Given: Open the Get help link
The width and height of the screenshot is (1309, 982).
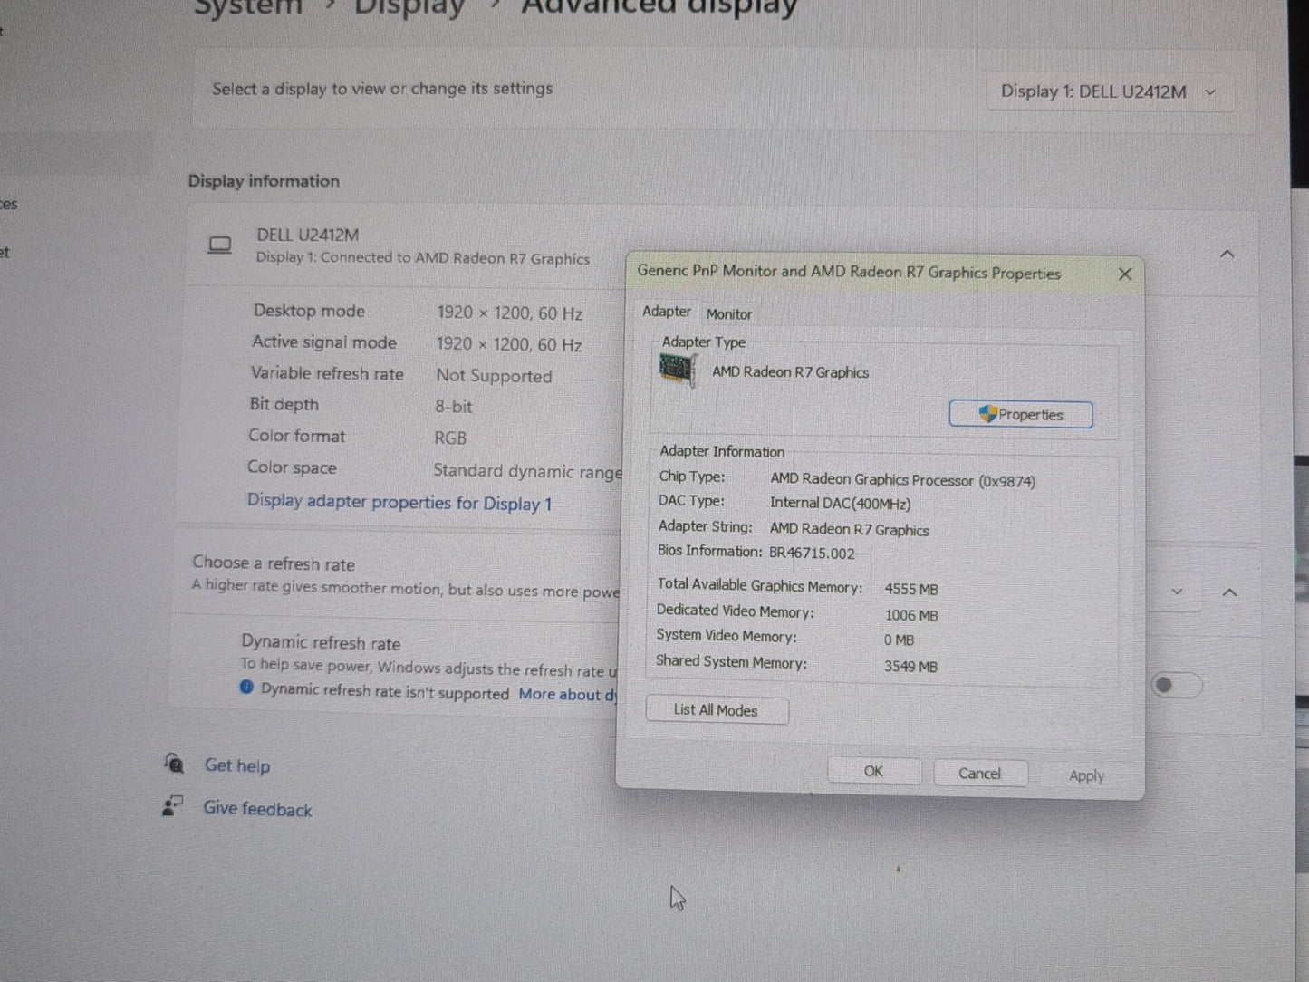Looking at the screenshot, I should (237, 765).
